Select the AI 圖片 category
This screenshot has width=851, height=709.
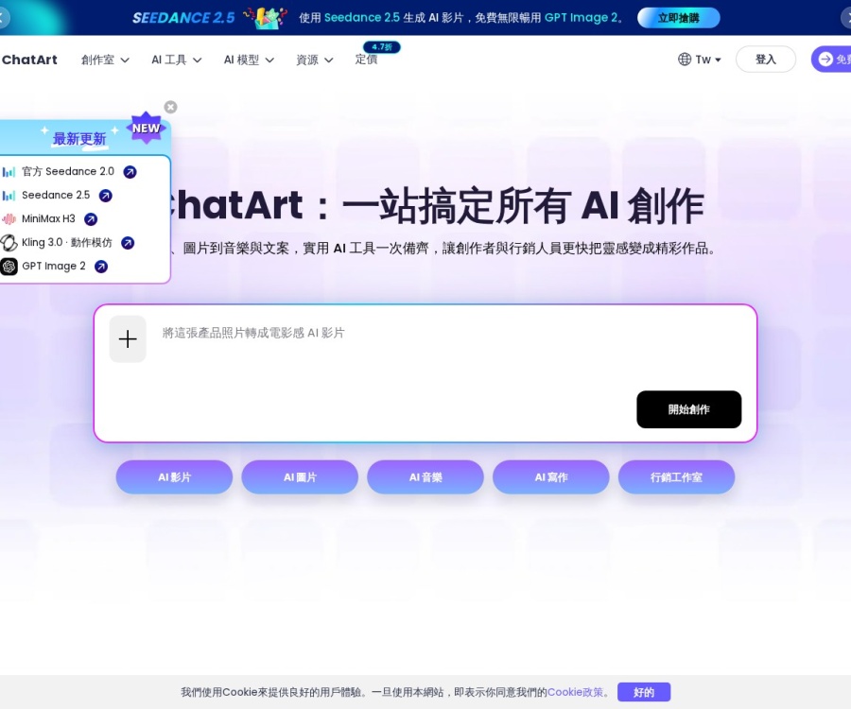tap(300, 477)
